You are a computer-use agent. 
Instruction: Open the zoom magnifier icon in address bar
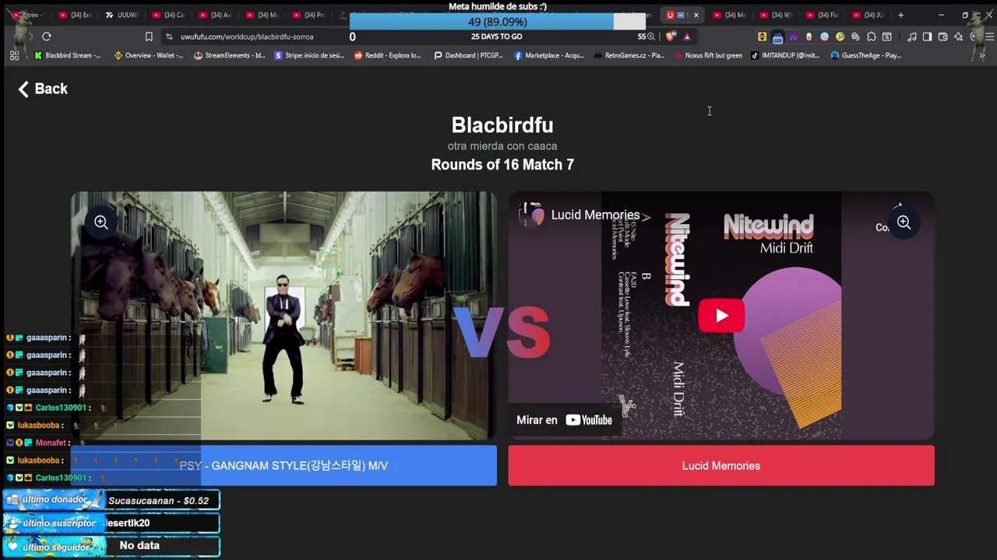tap(651, 37)
